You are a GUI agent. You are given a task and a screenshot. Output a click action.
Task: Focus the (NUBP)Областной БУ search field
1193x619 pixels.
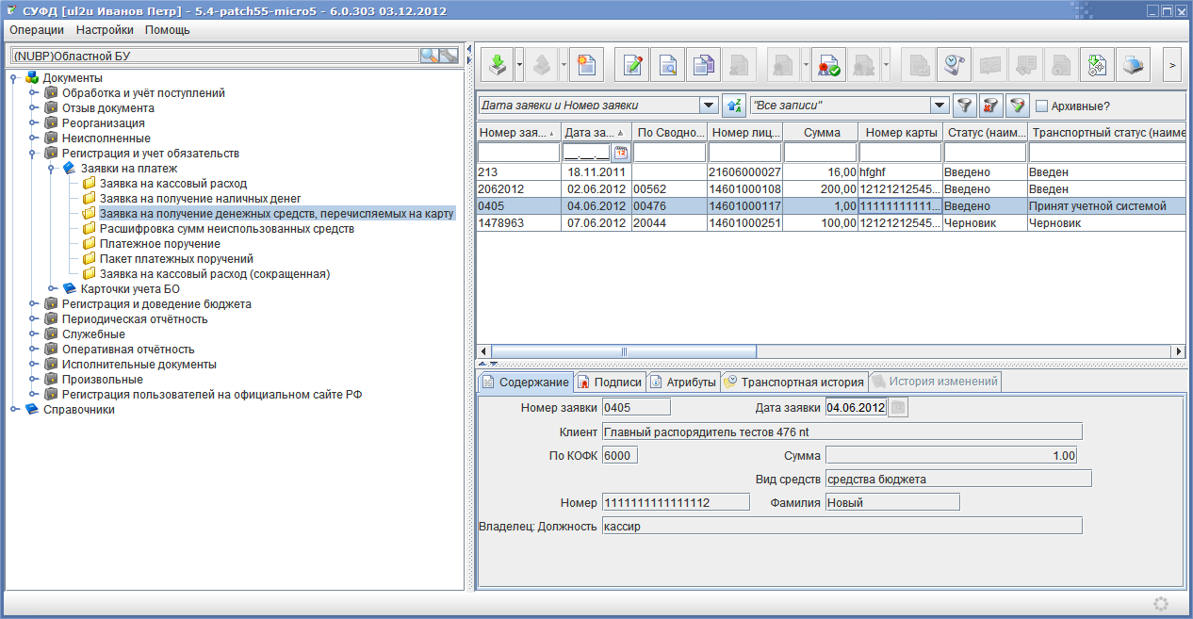tap(214, 56)
